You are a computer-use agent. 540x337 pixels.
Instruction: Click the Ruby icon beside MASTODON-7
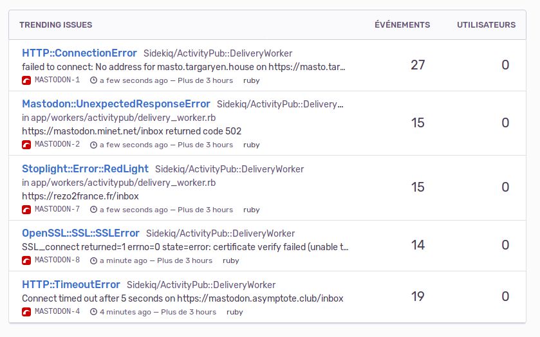tap(26, 210)
